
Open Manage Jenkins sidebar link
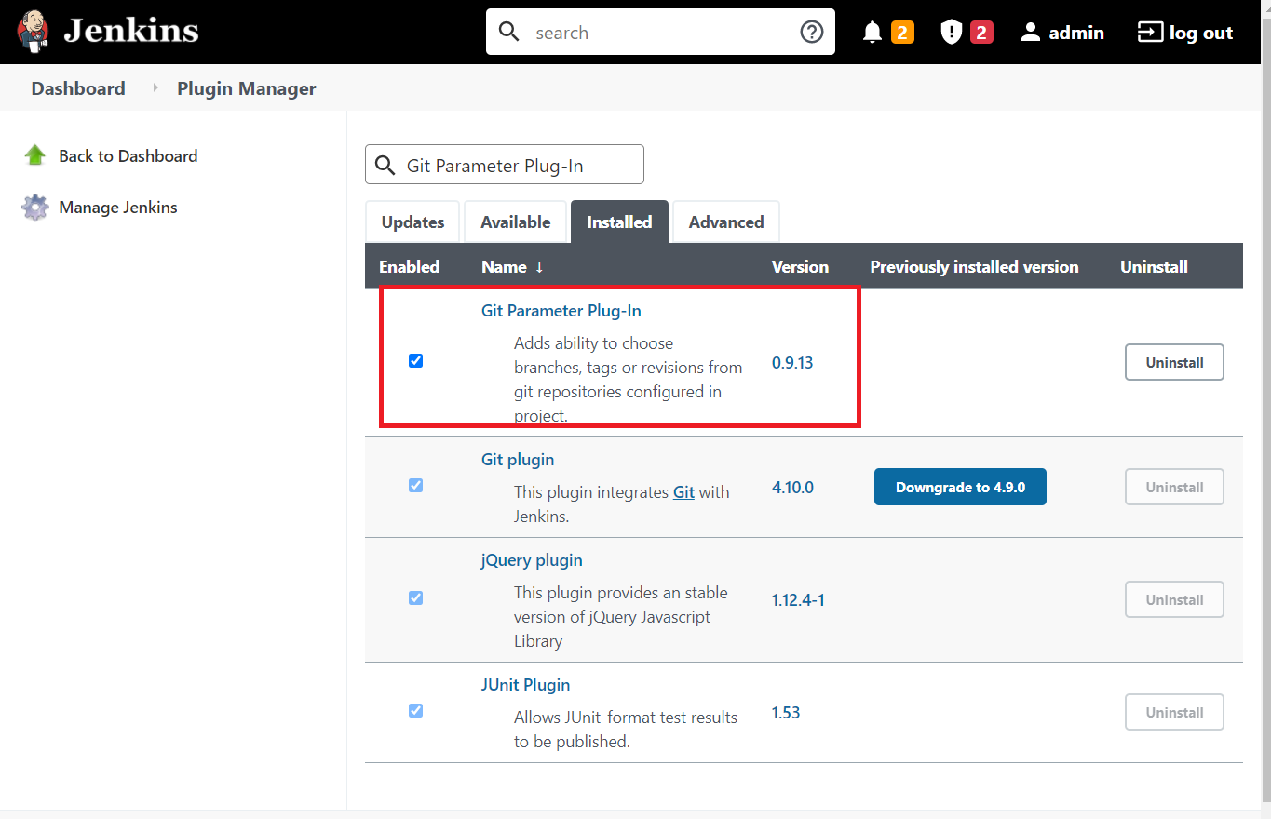(x=118, y=208)
